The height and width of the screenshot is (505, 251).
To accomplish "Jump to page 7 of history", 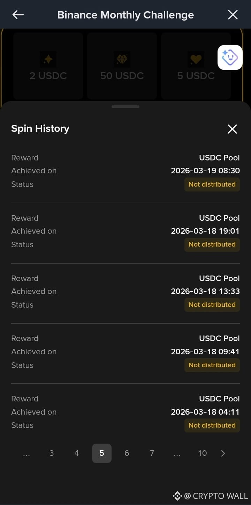I will (x=152, y=453).
